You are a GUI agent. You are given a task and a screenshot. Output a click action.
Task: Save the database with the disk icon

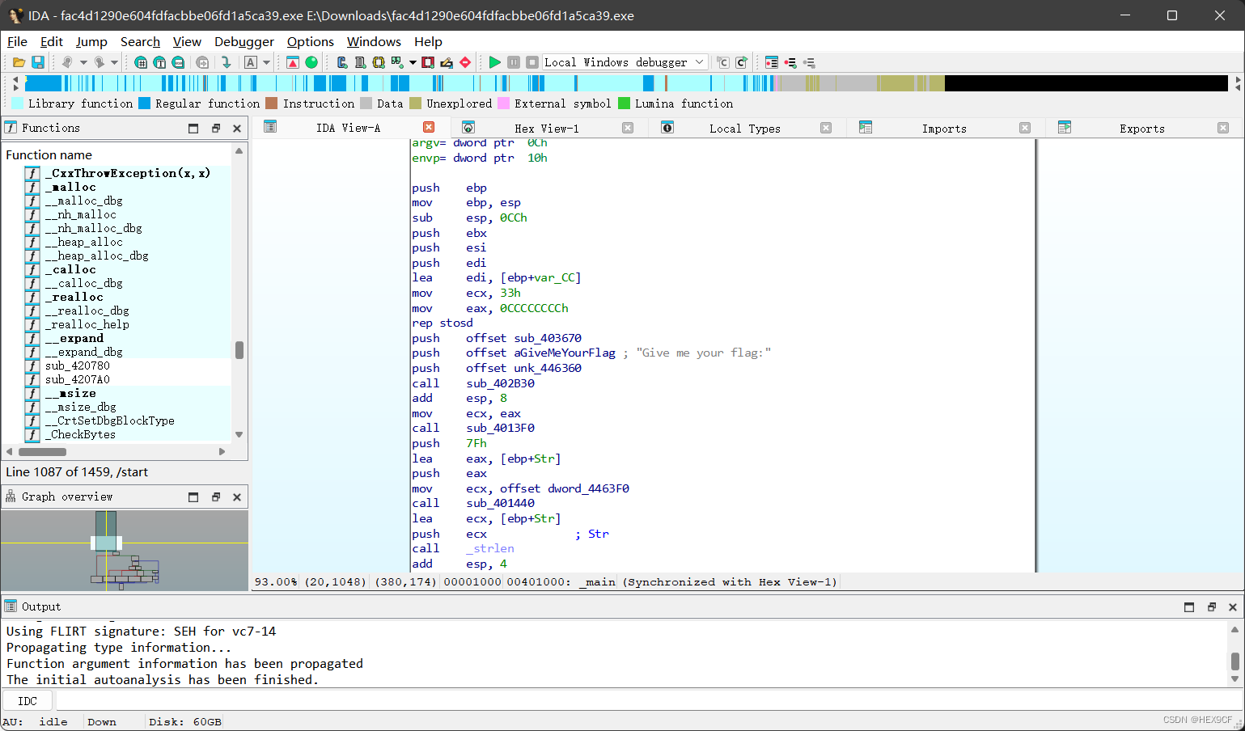pos(39,62)
